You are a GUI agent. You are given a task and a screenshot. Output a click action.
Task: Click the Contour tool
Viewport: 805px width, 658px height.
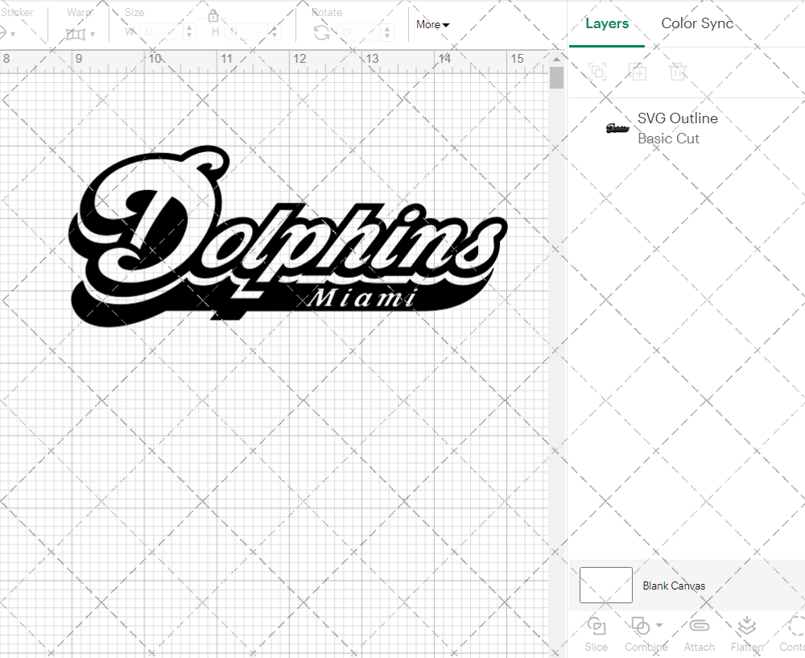pos(793,632)
